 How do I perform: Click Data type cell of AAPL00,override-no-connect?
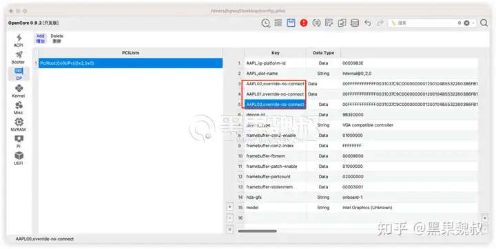pos(323,84)
